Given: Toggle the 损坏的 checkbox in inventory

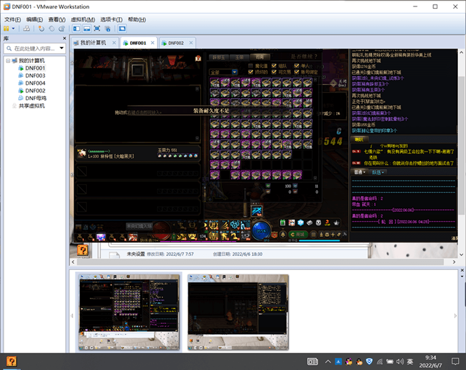Looking at the screenshot, I should (251, 72).
